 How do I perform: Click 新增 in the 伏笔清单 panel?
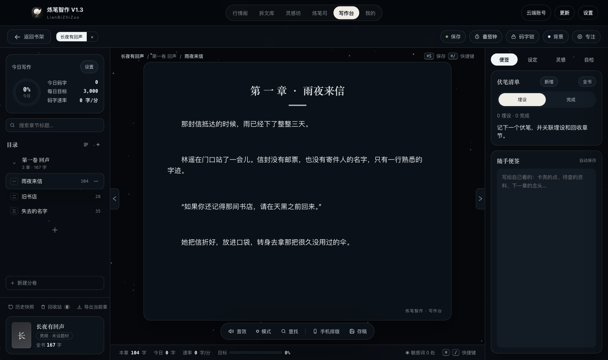coord(549,82)
